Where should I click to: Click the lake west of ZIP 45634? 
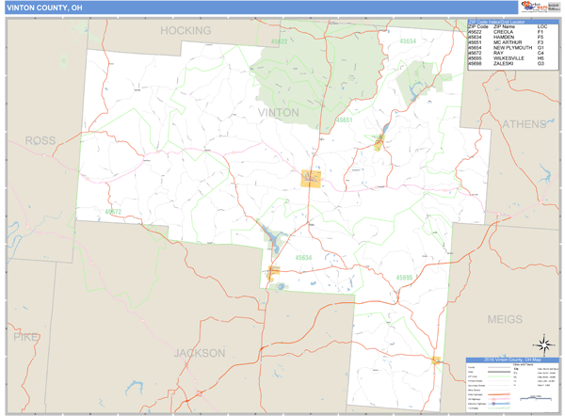[x=270, y=239]
